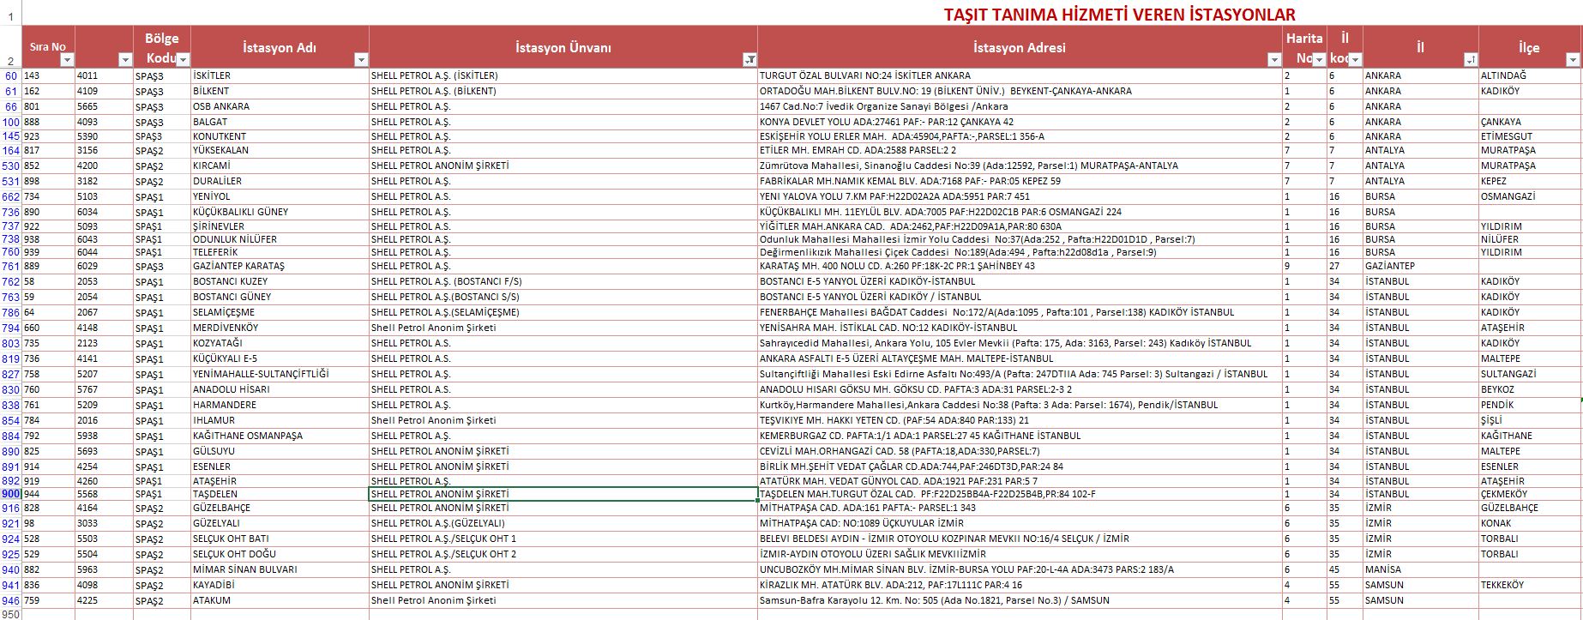
Task: Select the Samsun-Bafra Karayolu address cell
Action: click(x=1020, y=600)
